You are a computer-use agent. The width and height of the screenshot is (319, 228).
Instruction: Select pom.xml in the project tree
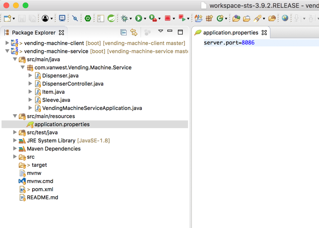point(42,189)
